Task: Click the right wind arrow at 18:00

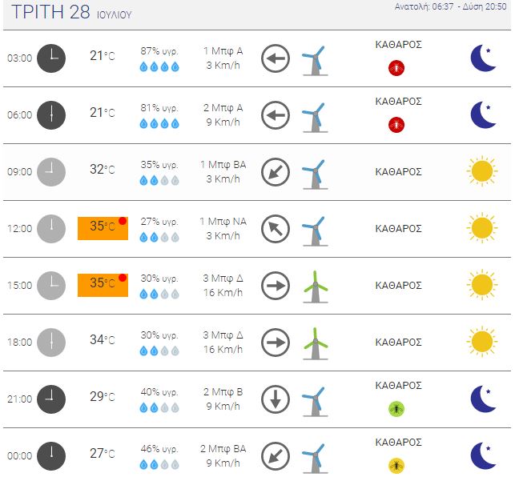Action: click(x=276, y=343)
